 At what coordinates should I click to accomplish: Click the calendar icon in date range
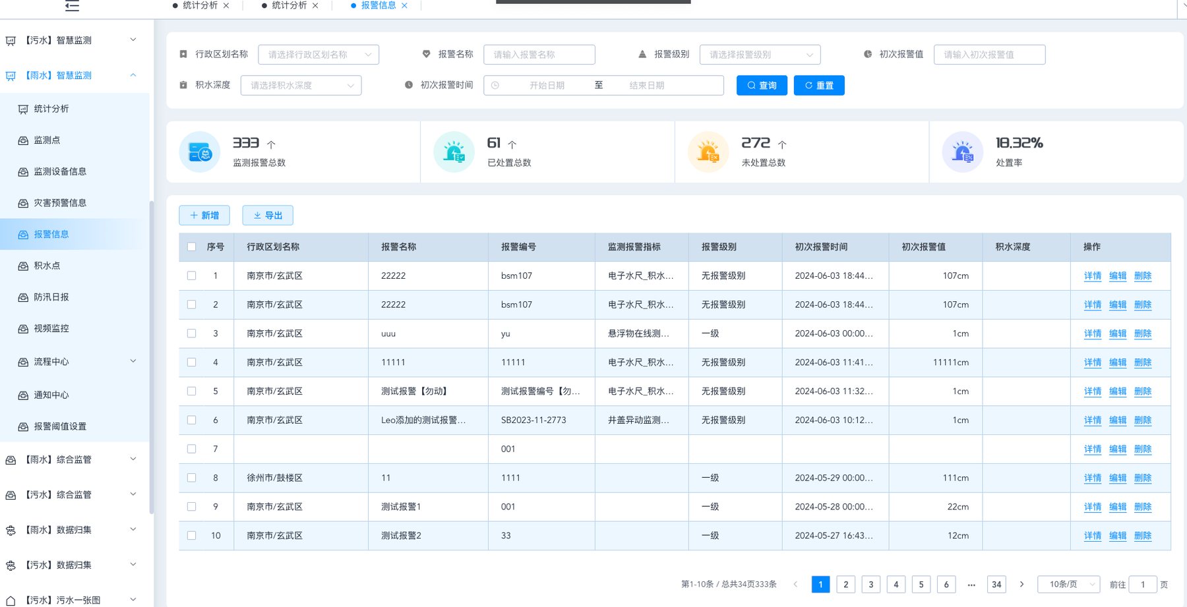[495, 86]
